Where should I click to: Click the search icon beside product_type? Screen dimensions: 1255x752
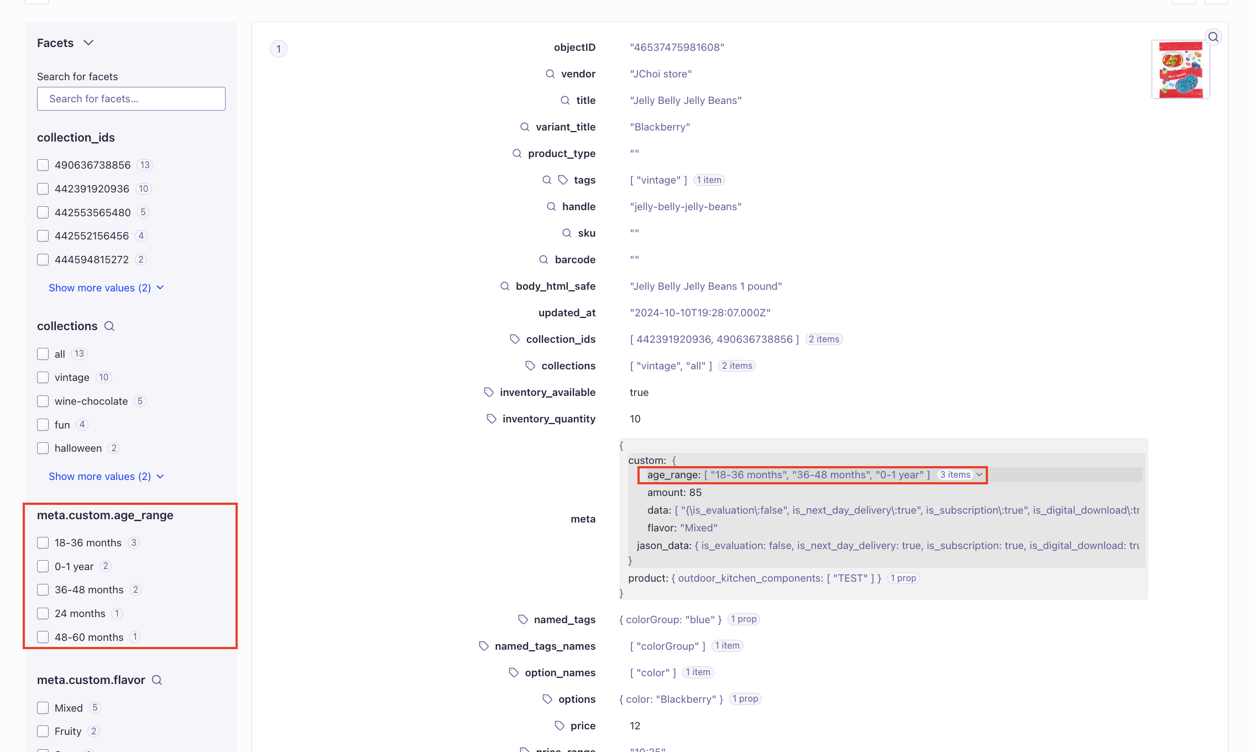pos(517,153)
